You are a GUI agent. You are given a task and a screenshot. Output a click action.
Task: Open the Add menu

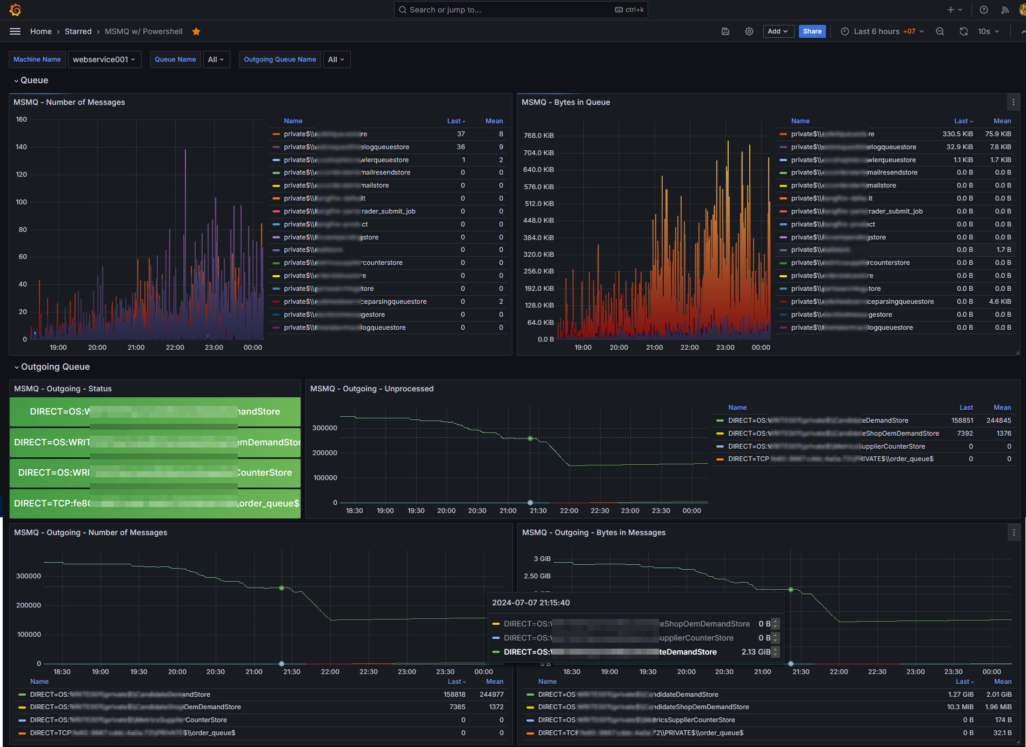pos(778,31)
